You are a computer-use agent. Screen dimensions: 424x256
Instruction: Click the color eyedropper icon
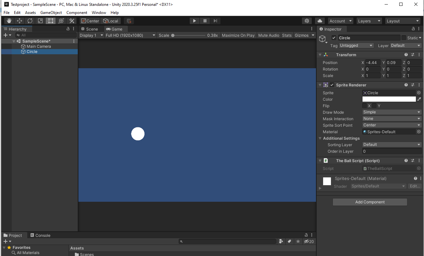coord(419,99)
